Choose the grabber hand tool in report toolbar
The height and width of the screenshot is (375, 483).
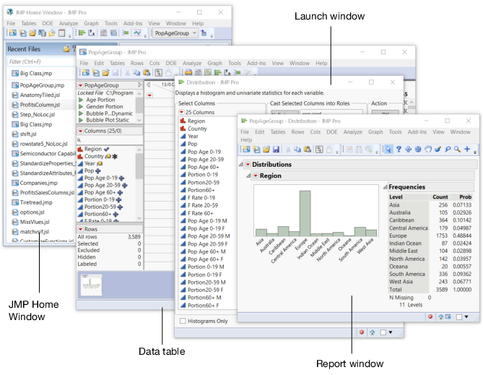[x=428, y=150]
